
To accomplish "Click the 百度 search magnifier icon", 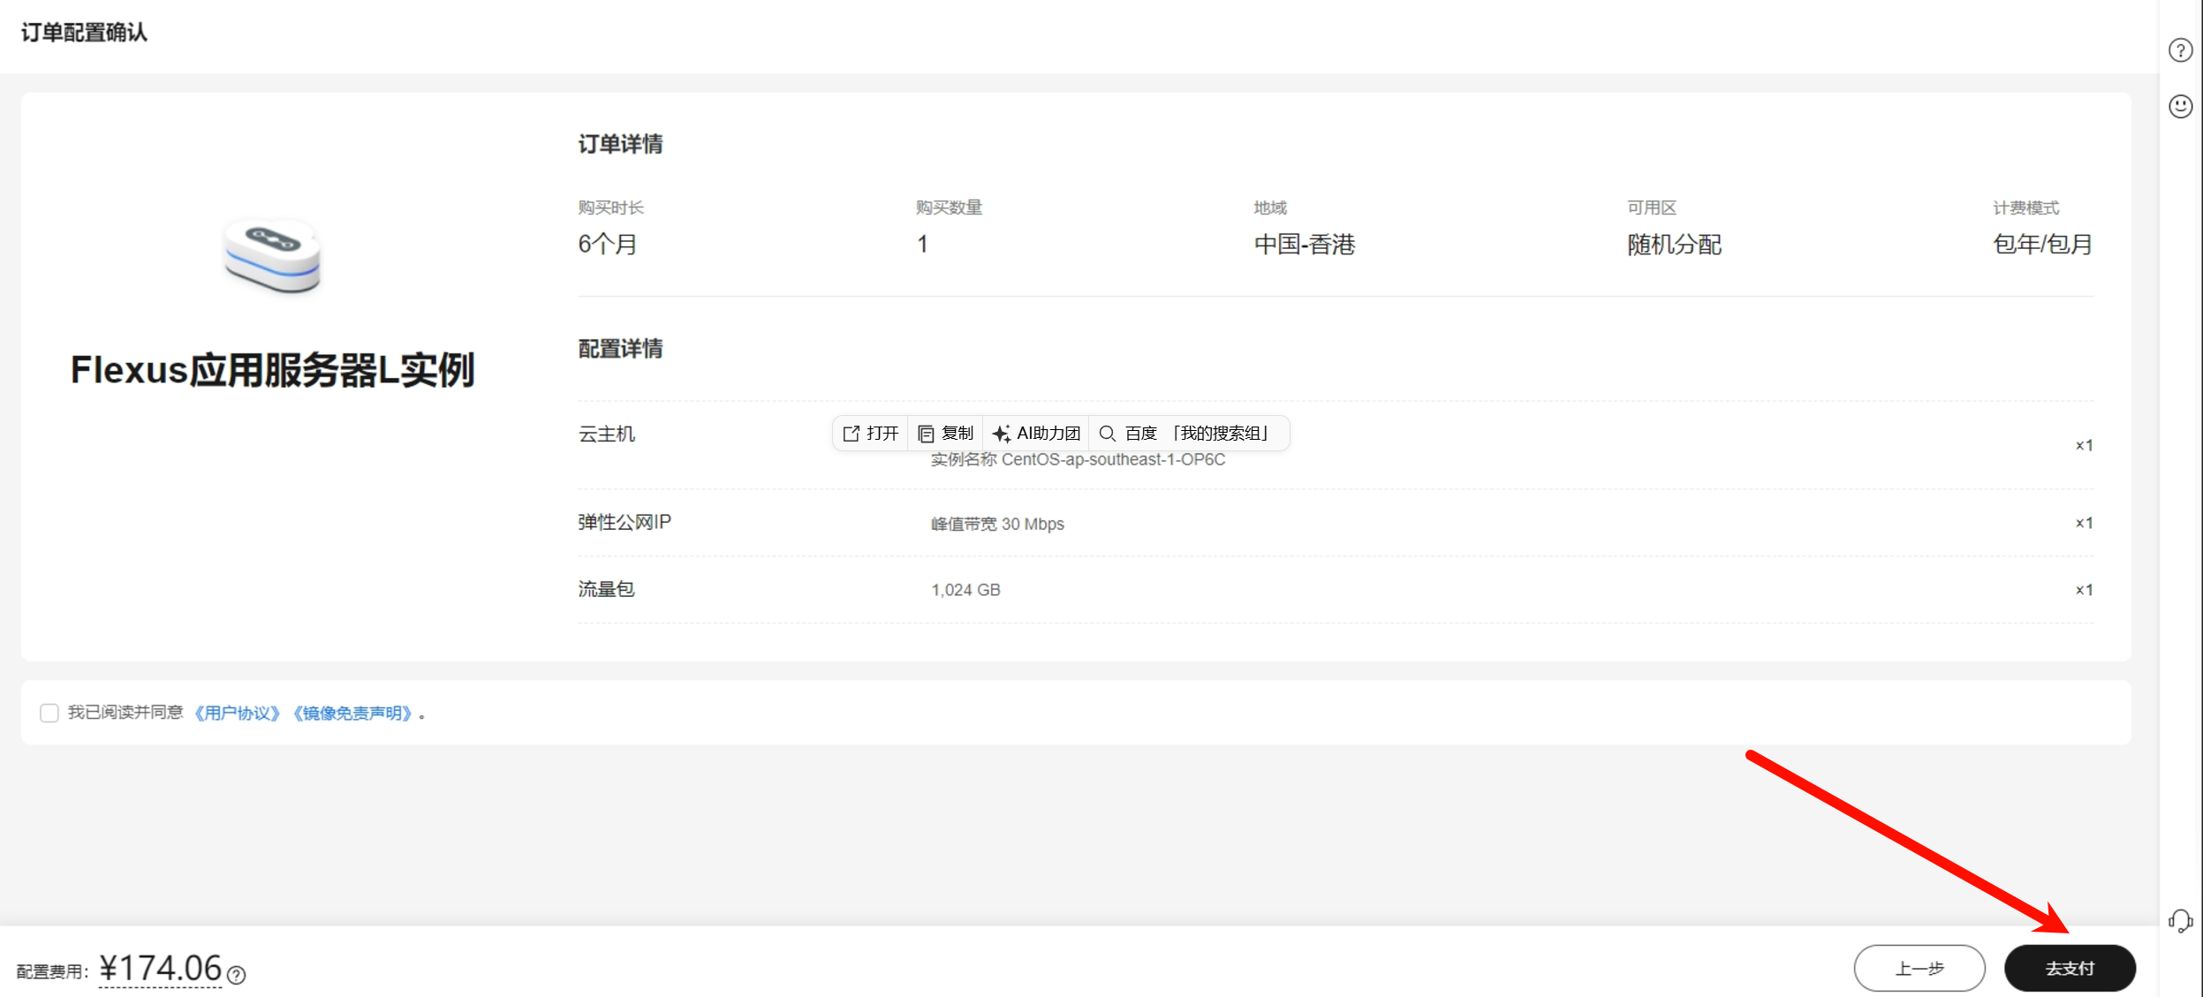I will [x=1107, y=434].
